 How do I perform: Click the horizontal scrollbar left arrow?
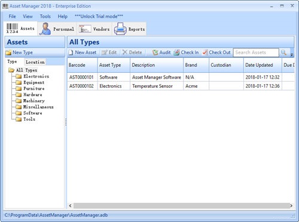70,206
